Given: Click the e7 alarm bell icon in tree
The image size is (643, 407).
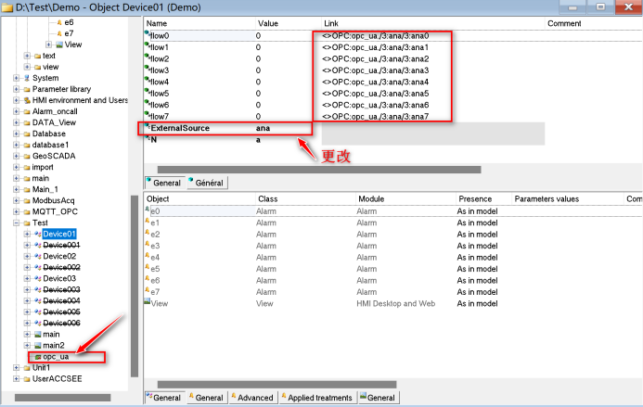Looking at the screenshot, I should (x=59, y=33).
